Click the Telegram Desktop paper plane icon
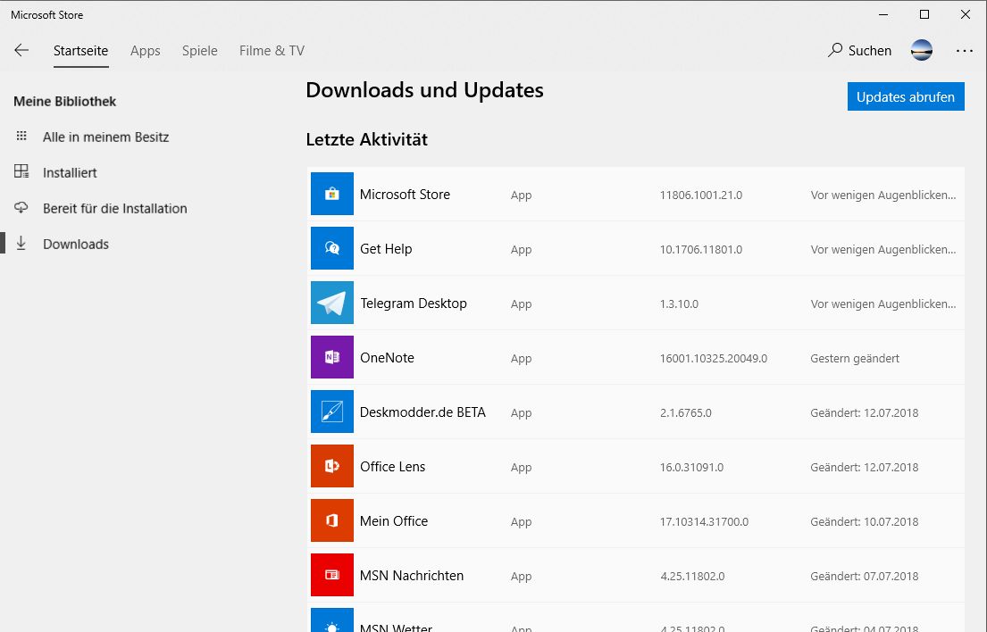Viewport: 987px width, 632px height. pyautogui.click(x=332, y=303)
